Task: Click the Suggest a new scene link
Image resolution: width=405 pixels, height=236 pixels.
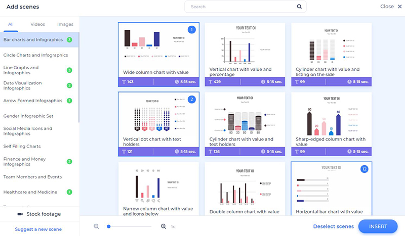Action: pos(38,229)
